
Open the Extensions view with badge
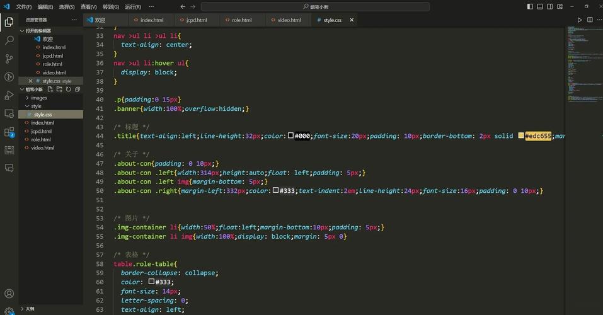click(9, 132)
